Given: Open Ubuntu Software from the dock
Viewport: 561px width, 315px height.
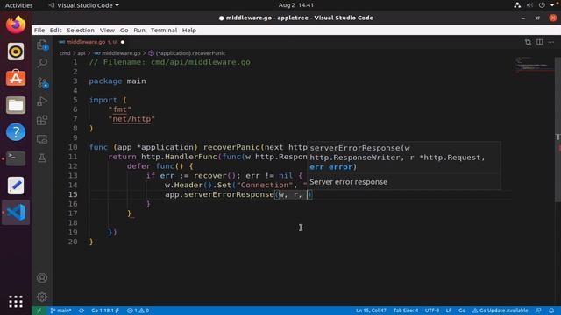Looking at the screenshot, I should tap(16, 78).
